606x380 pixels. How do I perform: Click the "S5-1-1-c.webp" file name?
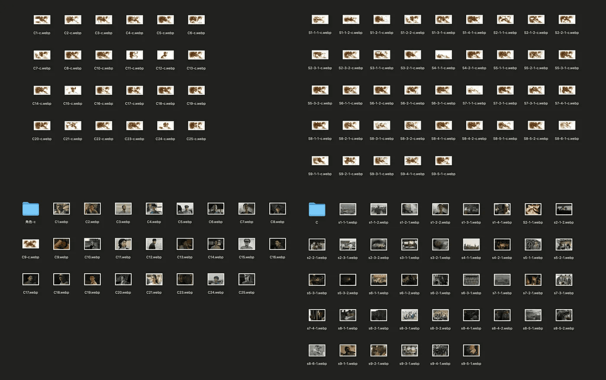click(505, 68)
